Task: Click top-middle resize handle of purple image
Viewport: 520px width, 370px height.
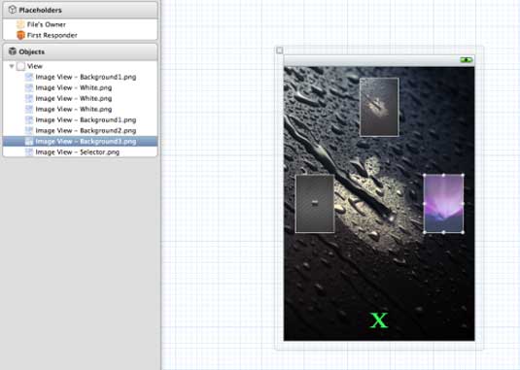Action: [444, 175]
